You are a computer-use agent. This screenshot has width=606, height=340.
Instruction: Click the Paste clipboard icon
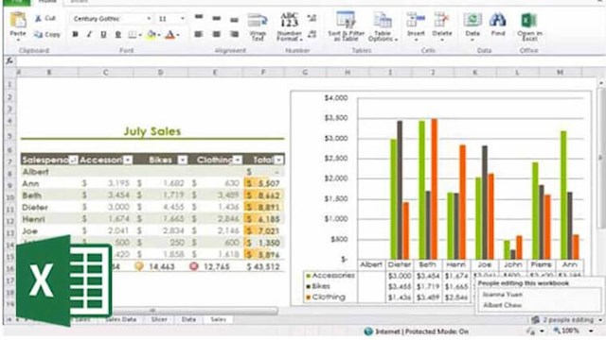pos(18,21)
